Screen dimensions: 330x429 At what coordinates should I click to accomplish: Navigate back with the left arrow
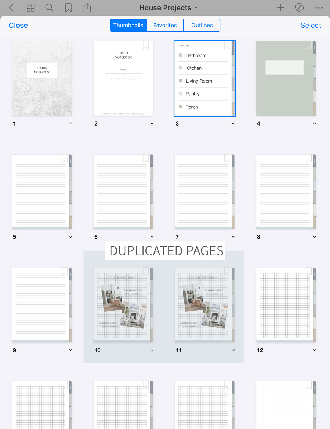coord(11,8)
